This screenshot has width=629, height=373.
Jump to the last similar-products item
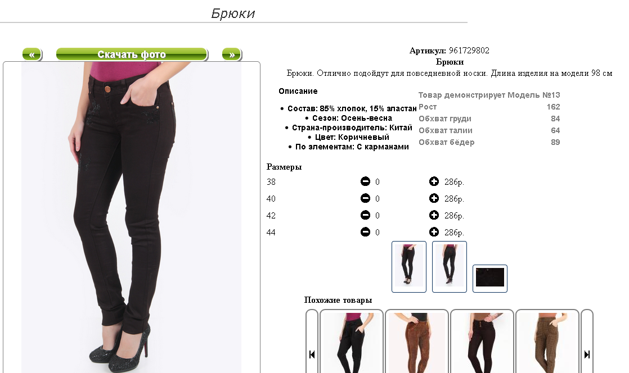587,354
